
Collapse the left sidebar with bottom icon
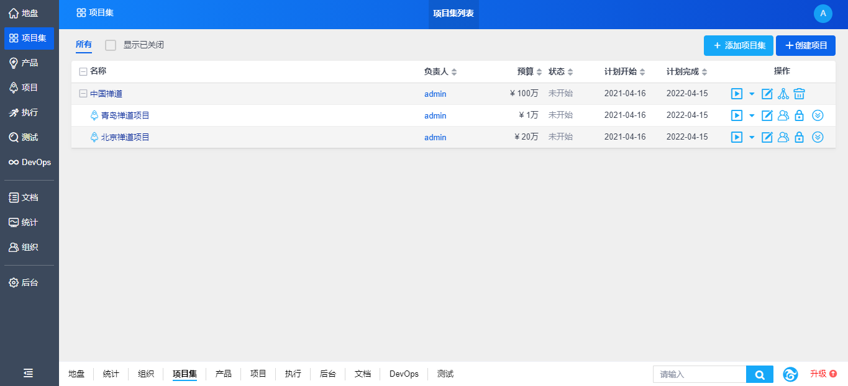[29, 373]
